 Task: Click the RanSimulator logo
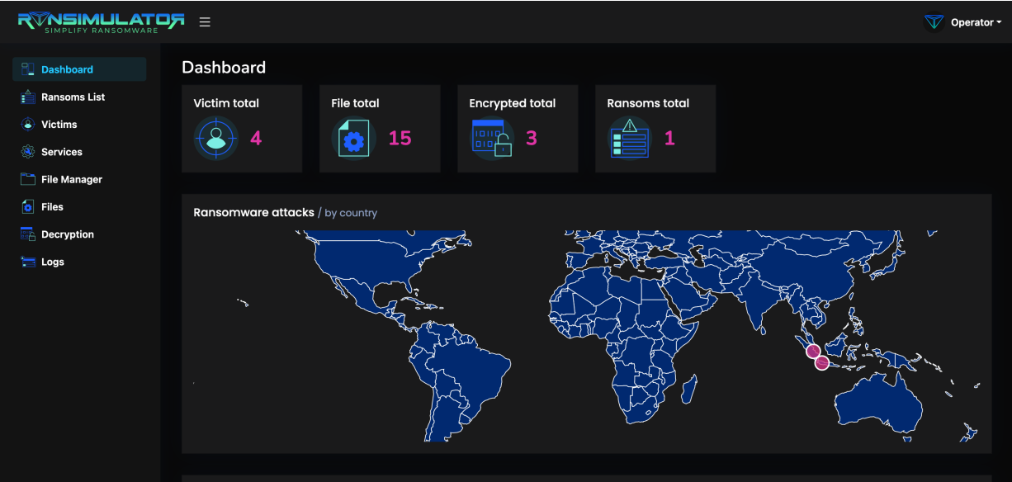tap(101, 22)
